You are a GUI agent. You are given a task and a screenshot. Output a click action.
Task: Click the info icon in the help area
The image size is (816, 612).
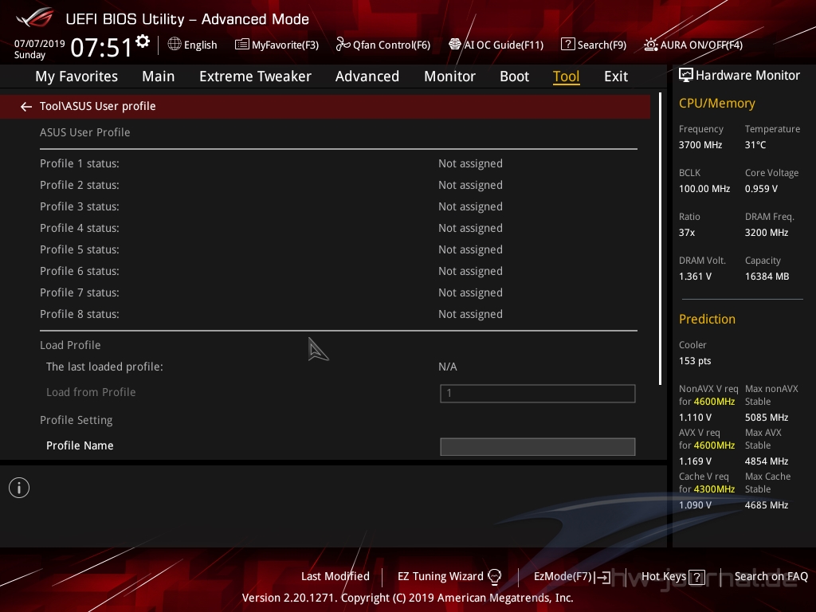pos(19,488)
